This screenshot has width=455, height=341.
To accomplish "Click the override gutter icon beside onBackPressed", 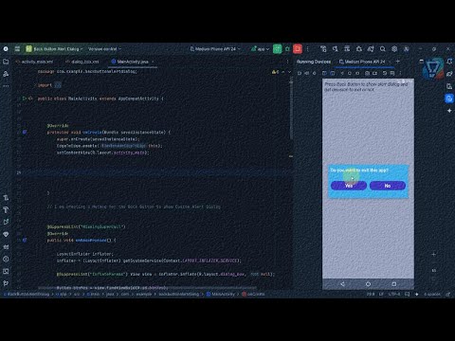I will tap(25, 241).
